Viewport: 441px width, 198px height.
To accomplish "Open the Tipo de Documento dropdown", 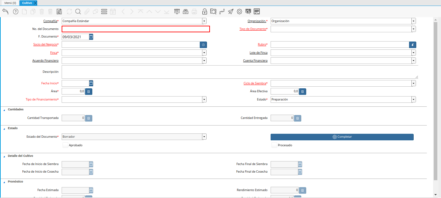I will [413, 29].
